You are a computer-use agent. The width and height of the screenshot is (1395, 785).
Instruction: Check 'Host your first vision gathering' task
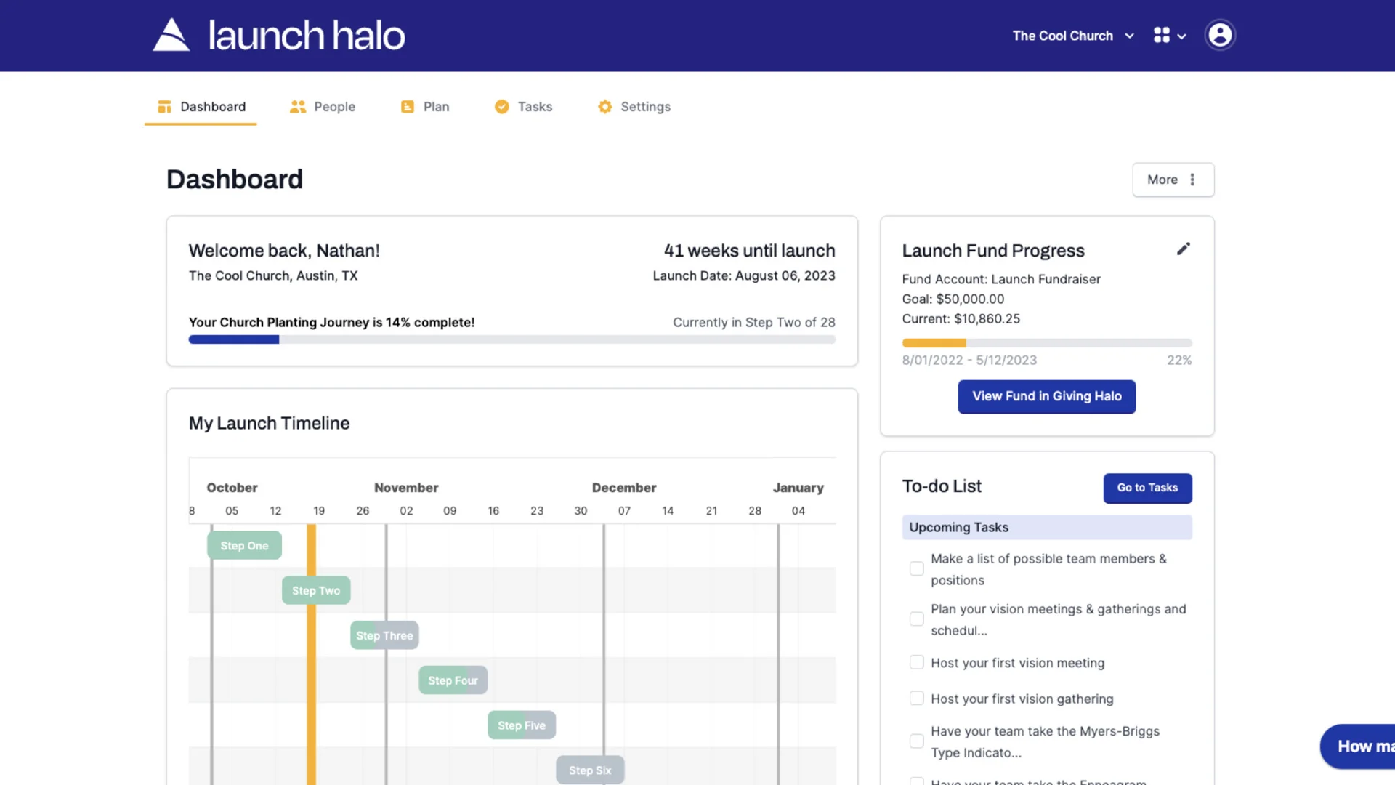[x=917, y=698]
